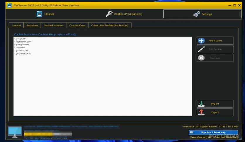Select *.bing.com in the cookie list
Screen dimensions: 245x142
(x=20, y=38)
